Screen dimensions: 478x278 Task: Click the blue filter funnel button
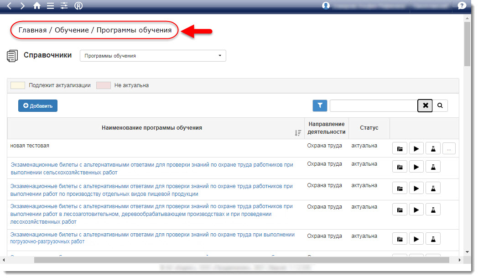320,105
